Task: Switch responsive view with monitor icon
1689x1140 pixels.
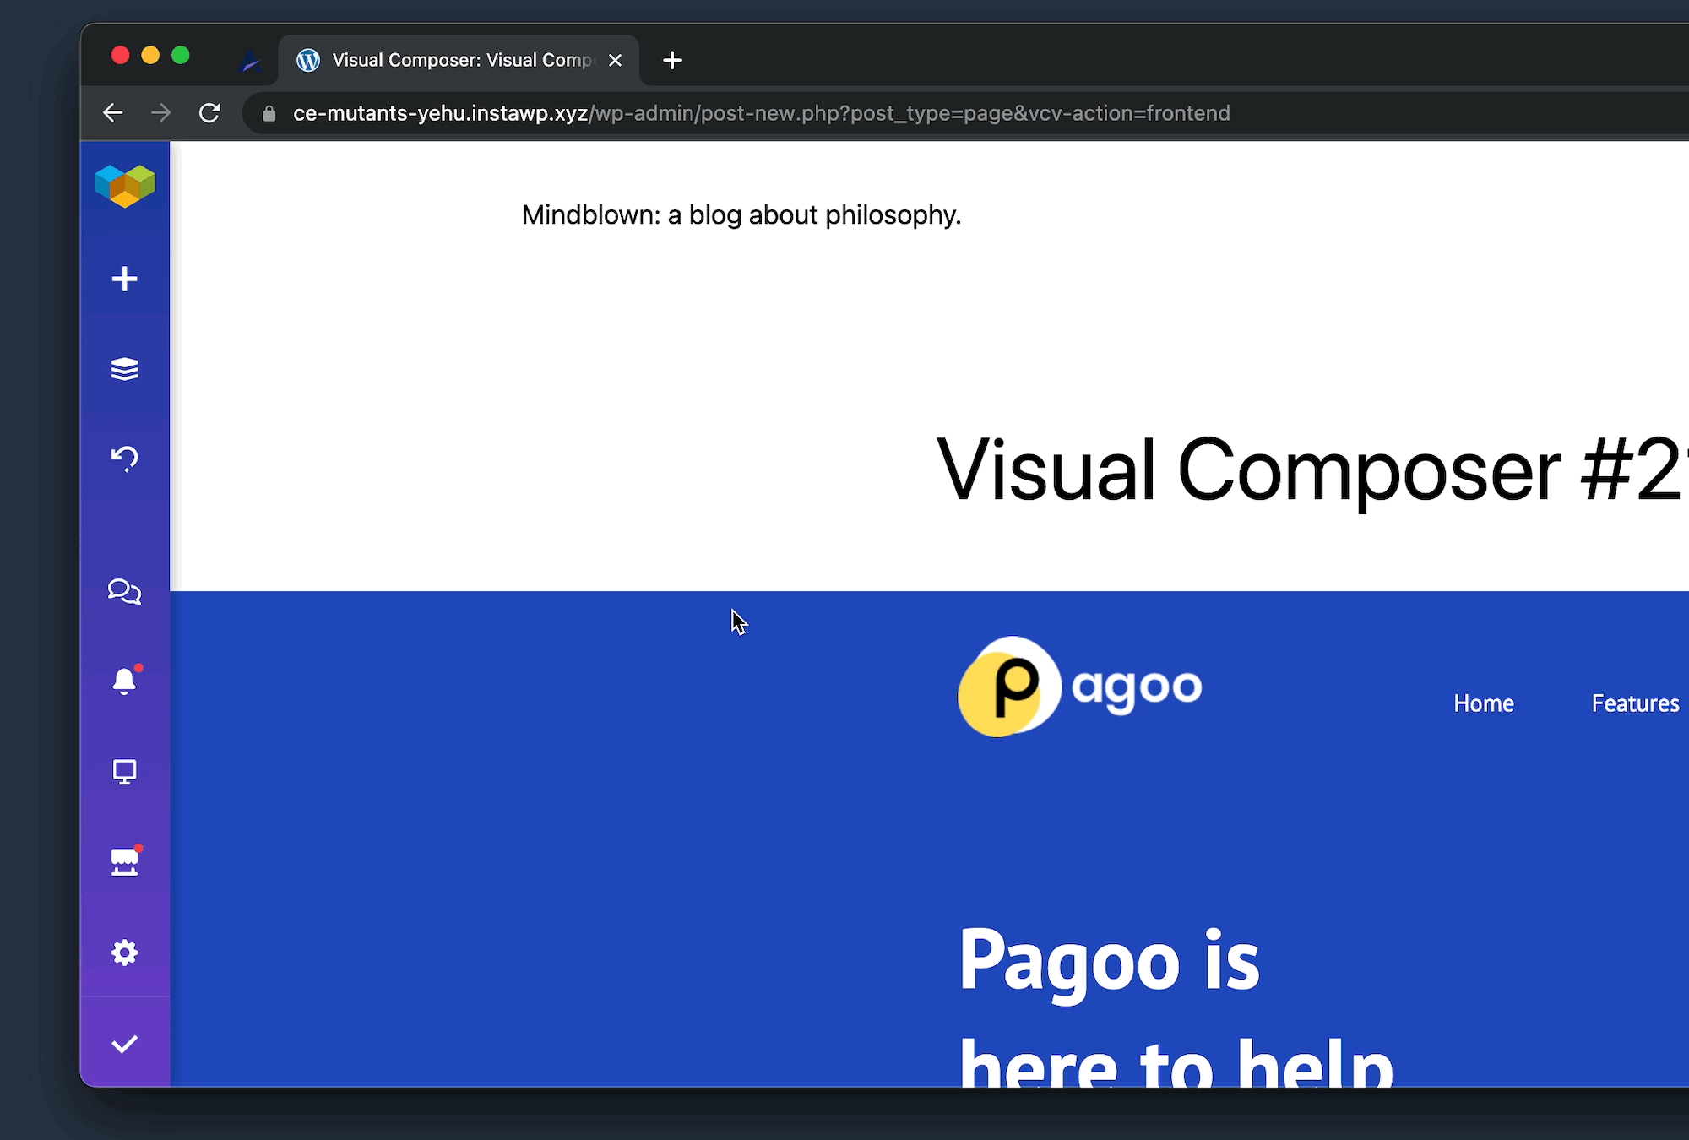Action: click(x=125, y=772)
